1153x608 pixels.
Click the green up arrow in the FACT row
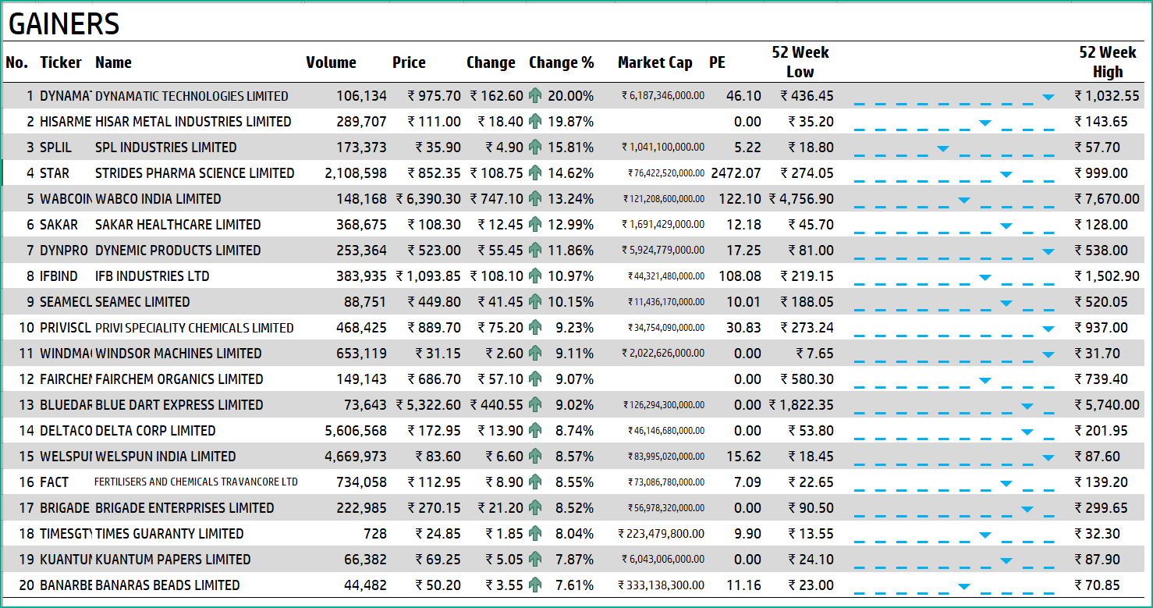(535, 482)
